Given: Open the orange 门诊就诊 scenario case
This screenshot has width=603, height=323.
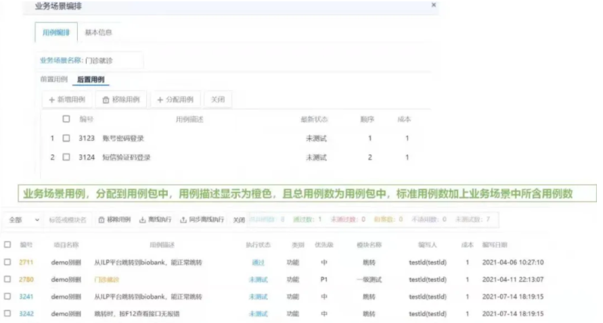Looking at the screenshot, I should tap(107, 279).
